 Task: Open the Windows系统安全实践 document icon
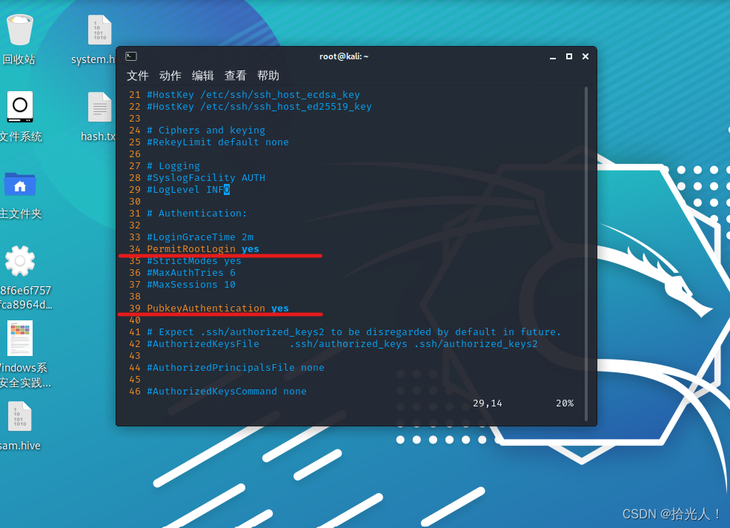click(19, 338)
